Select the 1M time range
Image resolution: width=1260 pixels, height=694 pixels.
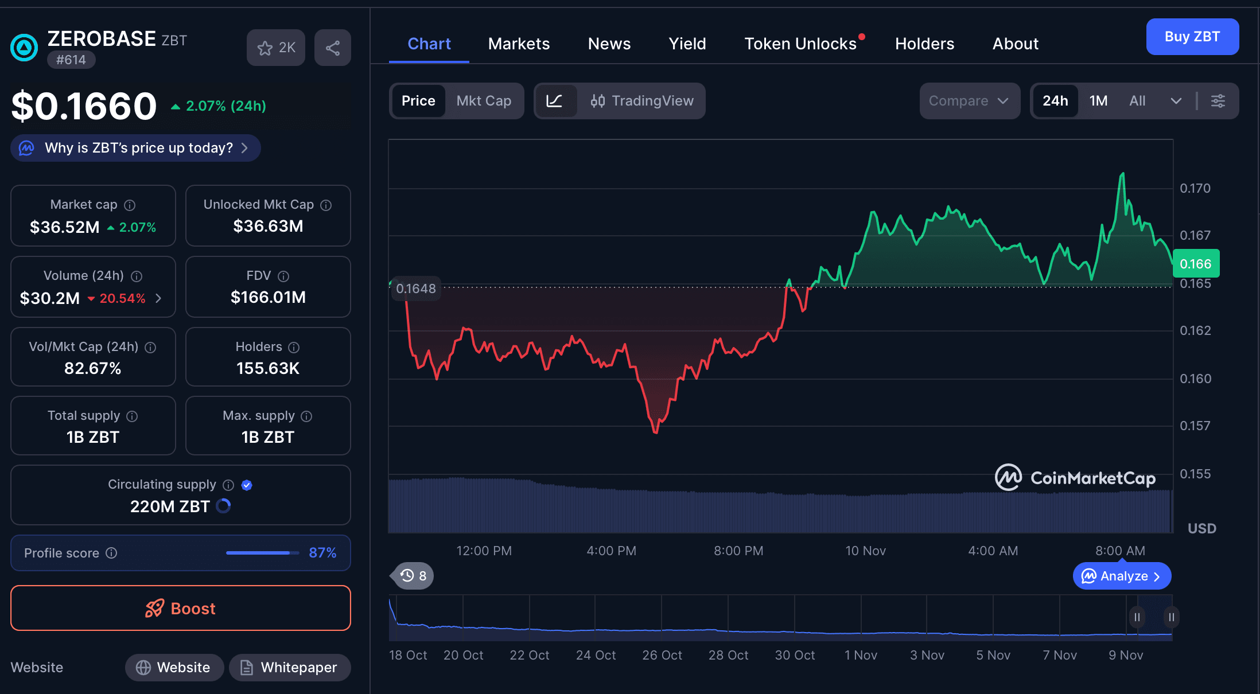point(1098,101)
